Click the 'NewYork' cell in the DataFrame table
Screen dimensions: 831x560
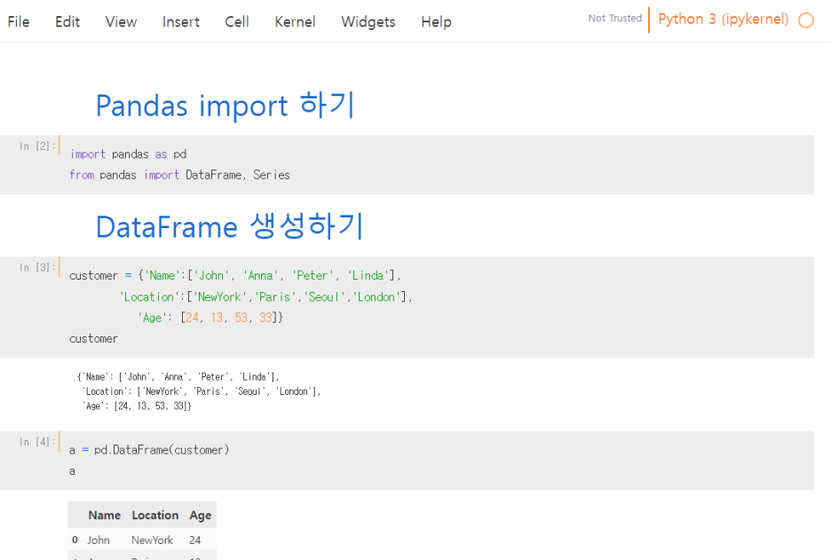click(152, 540)
